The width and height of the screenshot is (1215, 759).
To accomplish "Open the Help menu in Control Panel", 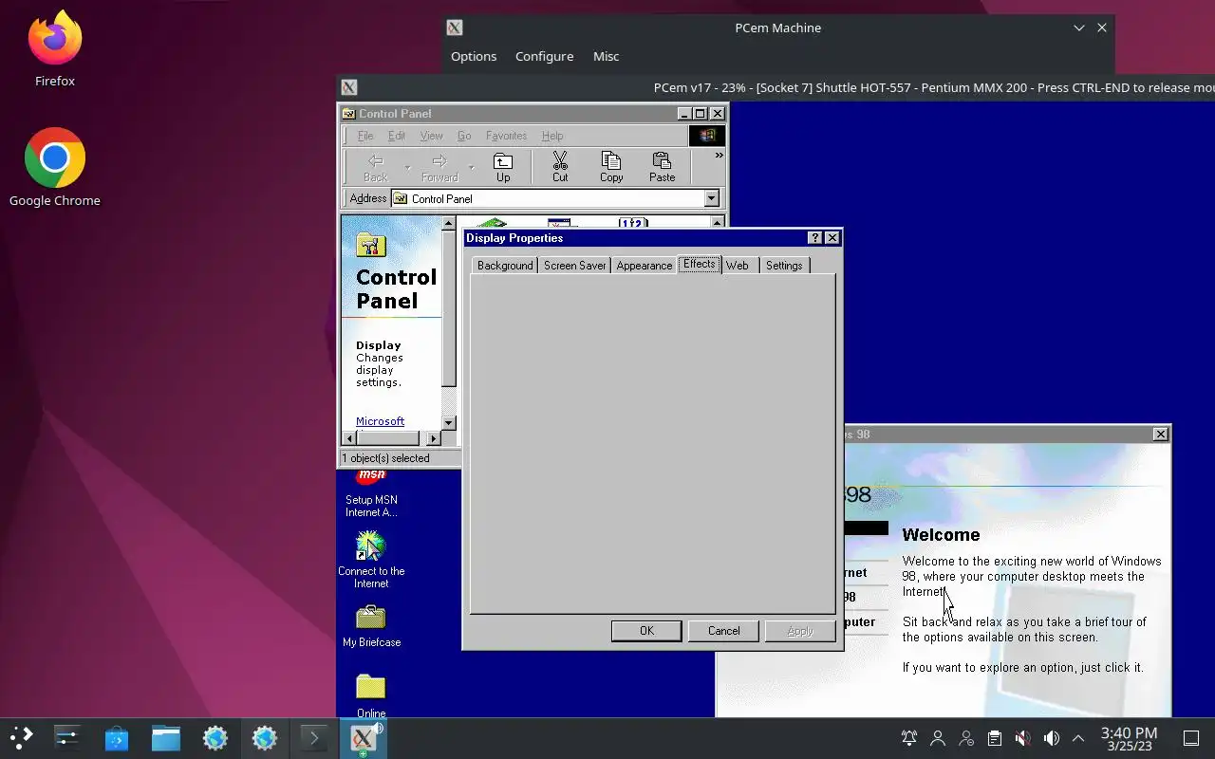I will click(552, 136).
